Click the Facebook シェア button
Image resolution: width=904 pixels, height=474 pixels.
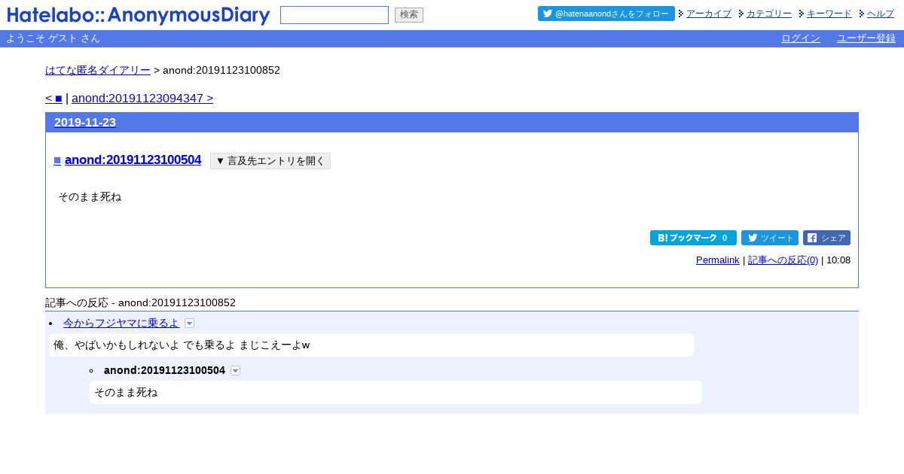826,238
